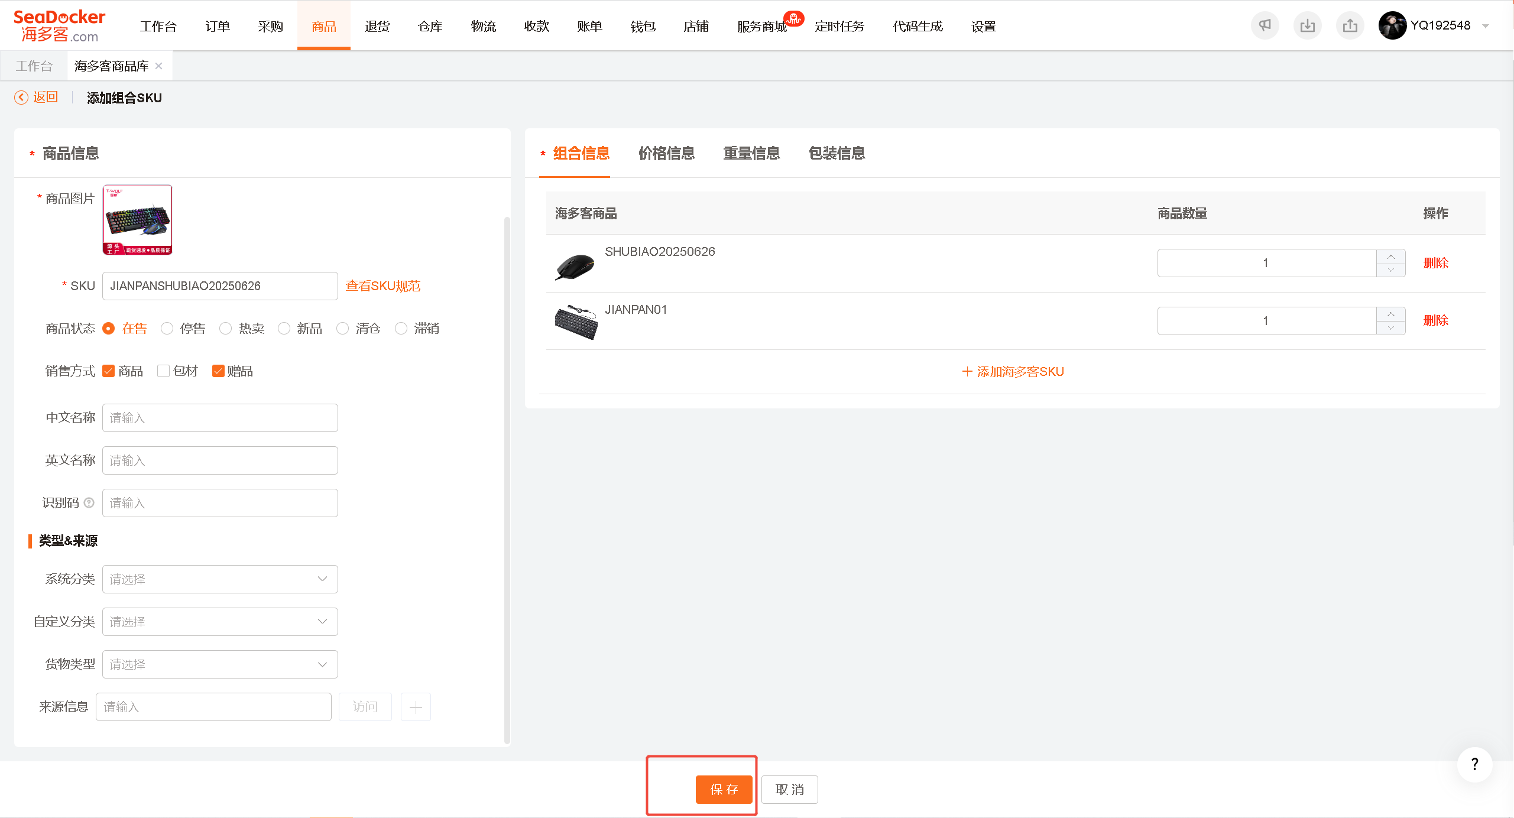The height and width of the screenshot is (818, 1514).
Task: Click the octopus badge on 服务商城
Action: pyautogui.click(x=794, y=18)
